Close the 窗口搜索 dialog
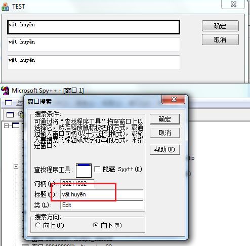This screenshot has width=250, height=246. pos(174,99)
